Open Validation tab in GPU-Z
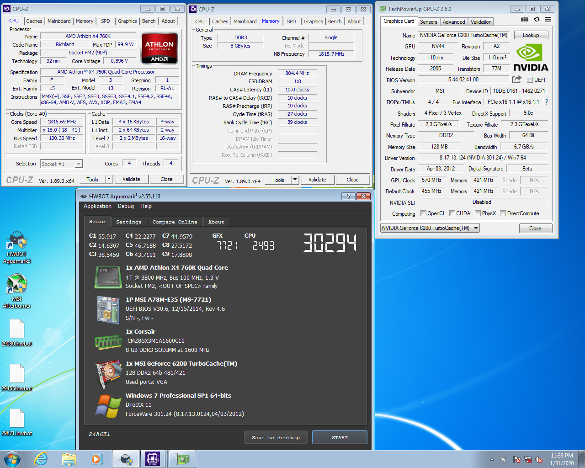 [481, 22]
